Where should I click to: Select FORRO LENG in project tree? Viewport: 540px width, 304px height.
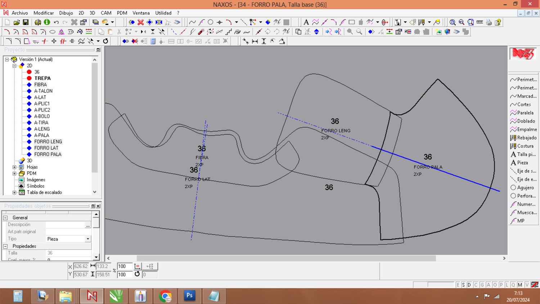(48, 142)
